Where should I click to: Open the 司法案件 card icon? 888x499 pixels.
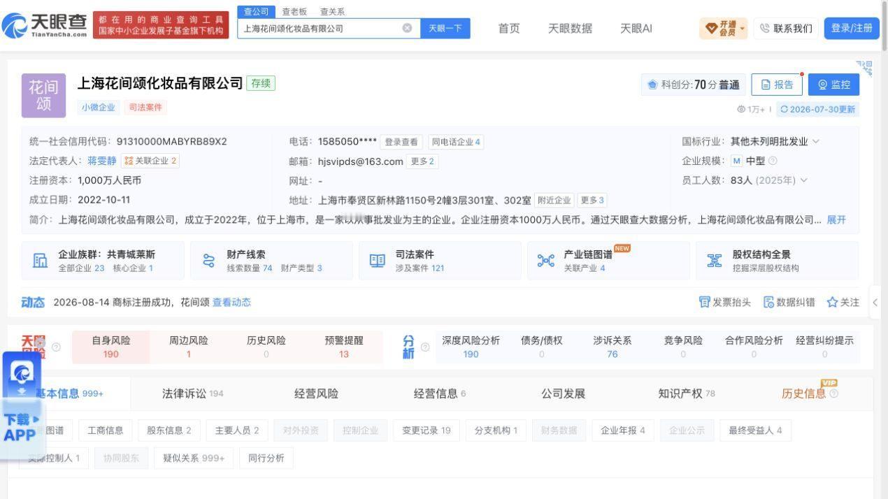pyautogui.click(x=377, y=261)
